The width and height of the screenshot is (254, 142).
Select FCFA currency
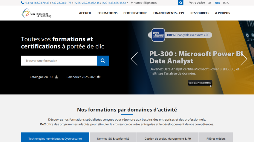click(226, 3)
